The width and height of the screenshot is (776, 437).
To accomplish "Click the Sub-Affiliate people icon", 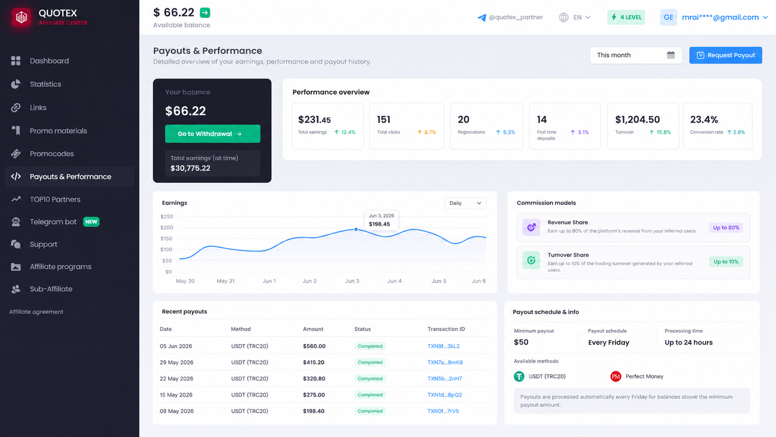I will click(x=16, y=289).
